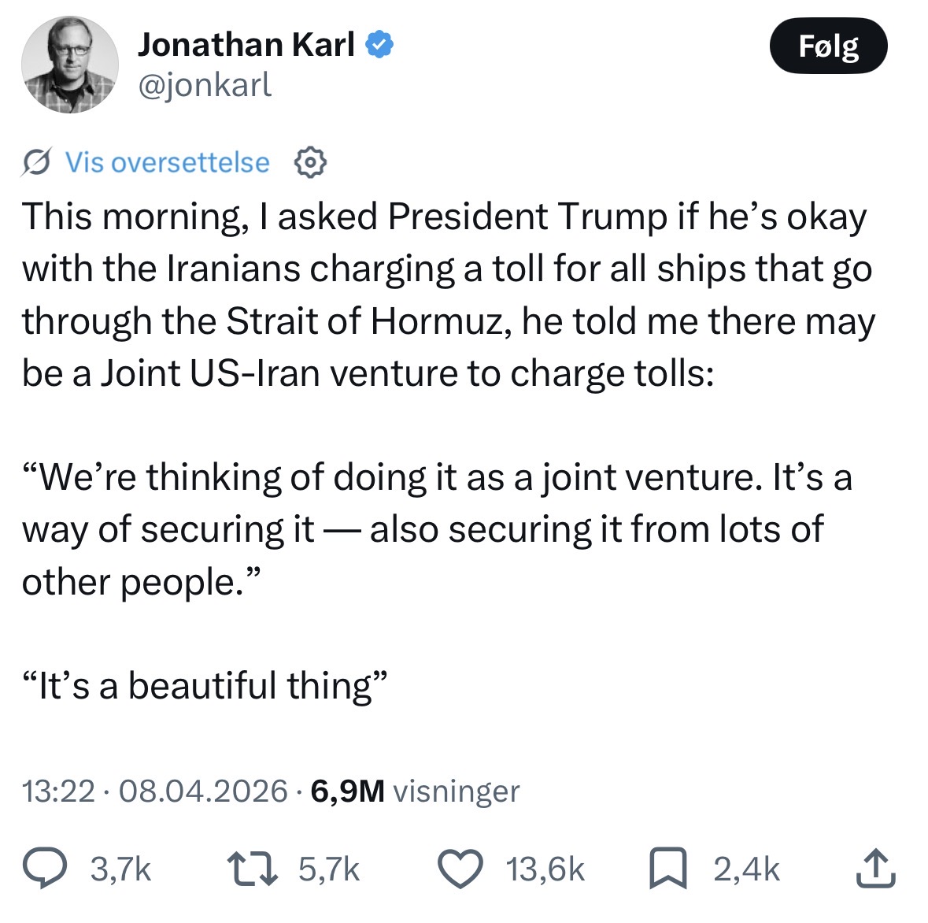Click the 2,4k bookmarks count
Image resolution: width=928 pixels, height=923 pixels.
746,869
